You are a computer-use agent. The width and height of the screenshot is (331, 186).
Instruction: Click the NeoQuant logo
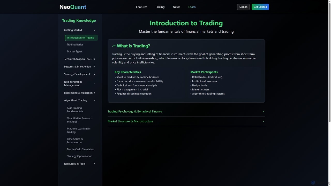[73, 7]
